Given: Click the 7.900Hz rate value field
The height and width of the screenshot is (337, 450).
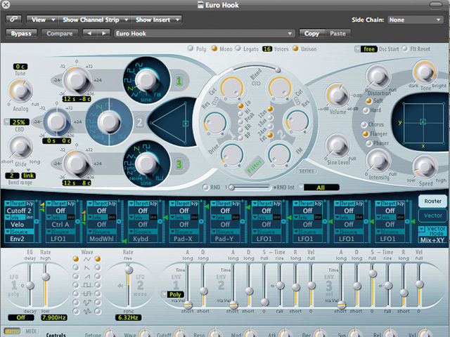Looking at the screenshot, I should click(x=54, y=317).
